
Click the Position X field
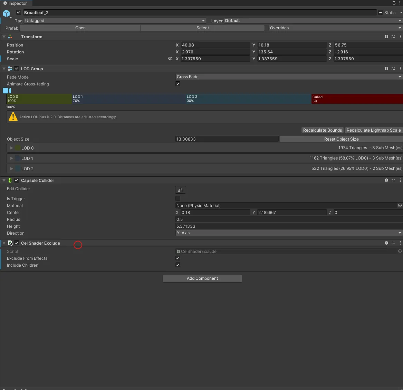coord(215,45)
